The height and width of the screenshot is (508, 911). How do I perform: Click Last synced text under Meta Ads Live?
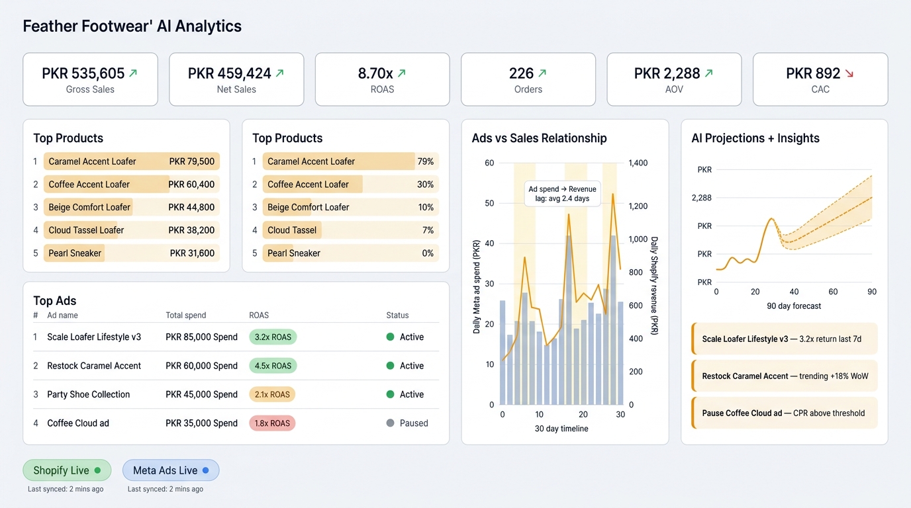[x=166, y=489]
